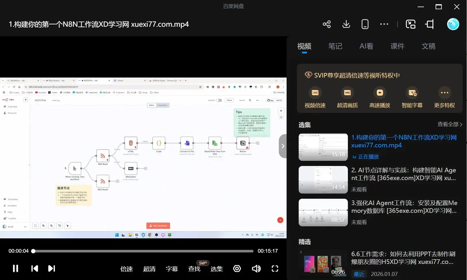467x280 pixels.
Task: Enter fullscreen video mode
Action: 275,269
